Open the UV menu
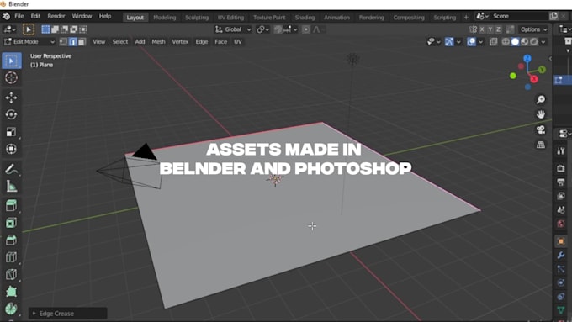The height and width of the screenshot is (322, 572). click(238, 42)
